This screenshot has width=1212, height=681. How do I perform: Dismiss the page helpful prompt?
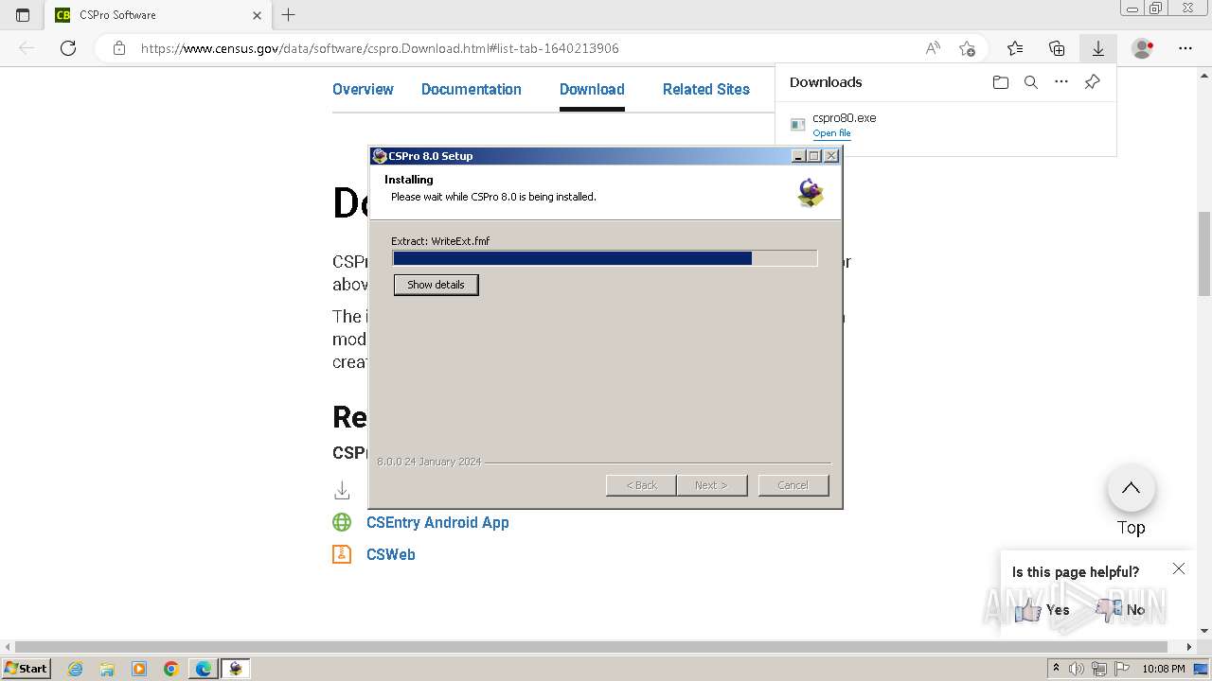point(1179,568)
